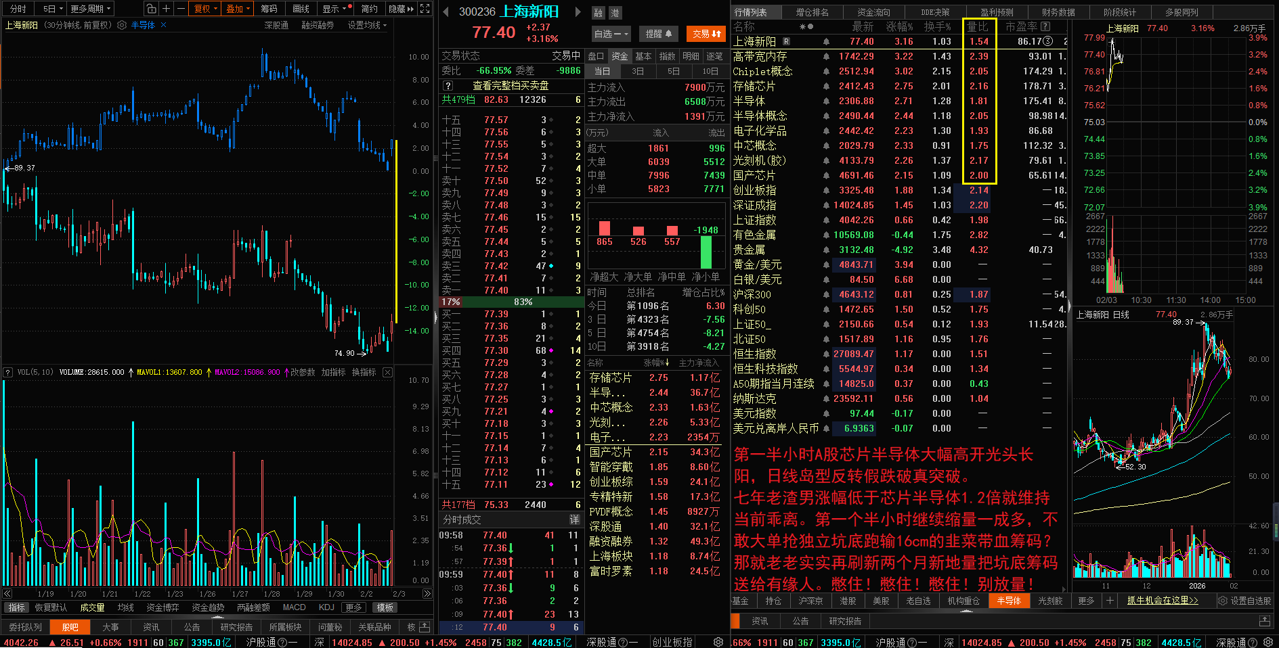Image resolution: width=1279 pixels, height=648 pixels.
Task: Open the 显示 display dropdown
Action: pyautogui.click(x=337, y=9)
